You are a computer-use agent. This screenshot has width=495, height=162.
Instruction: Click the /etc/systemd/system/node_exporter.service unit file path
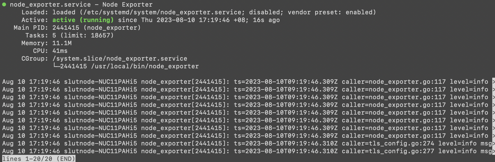click(162, 12)
